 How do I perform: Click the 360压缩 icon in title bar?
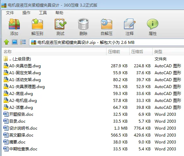(x=4, y=5)
